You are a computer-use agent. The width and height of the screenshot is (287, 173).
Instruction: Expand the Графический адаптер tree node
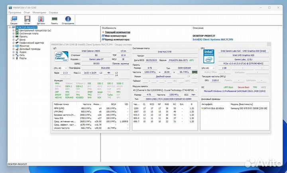pos(14,43)
